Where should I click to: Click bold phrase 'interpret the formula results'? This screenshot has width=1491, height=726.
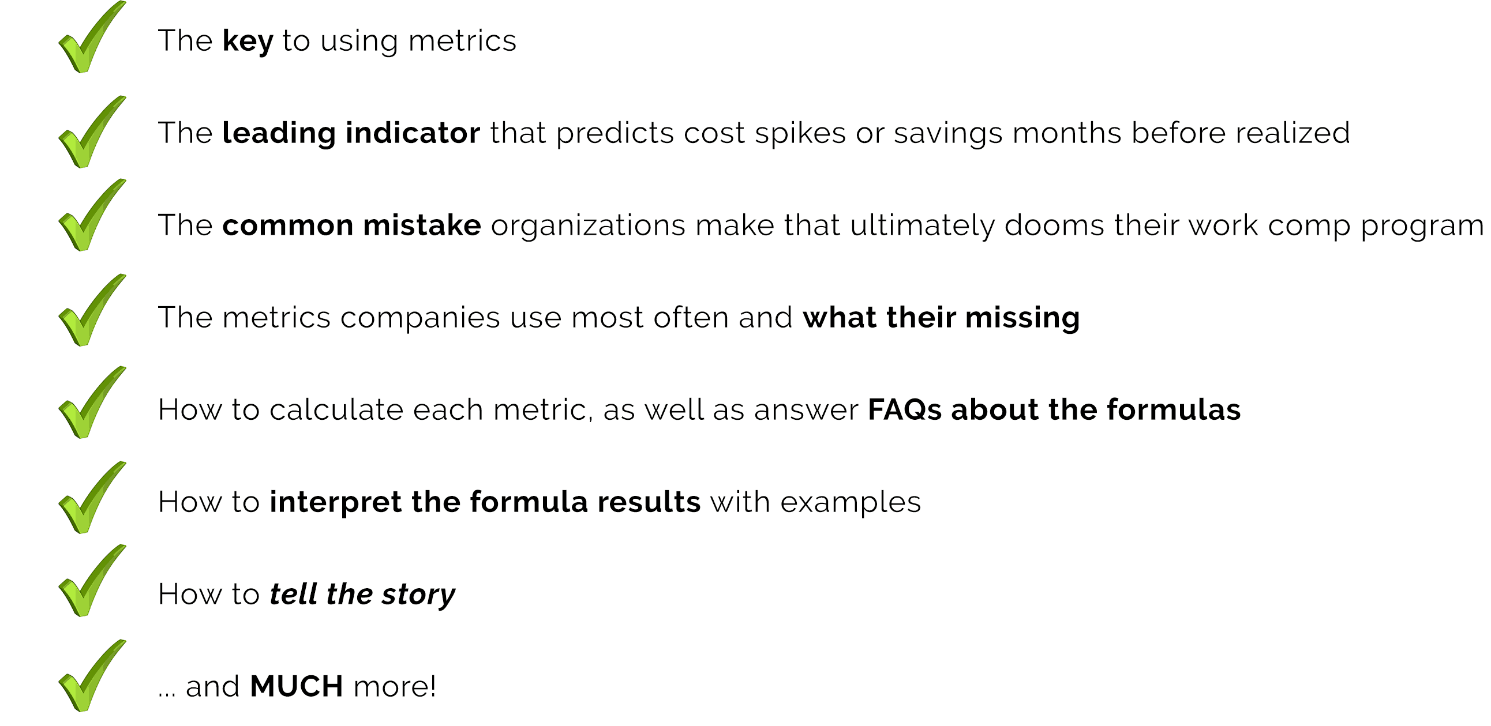(485, 502)
